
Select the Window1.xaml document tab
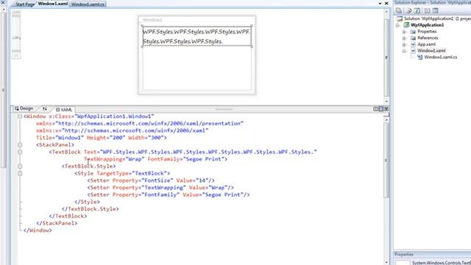pos(52,4)
